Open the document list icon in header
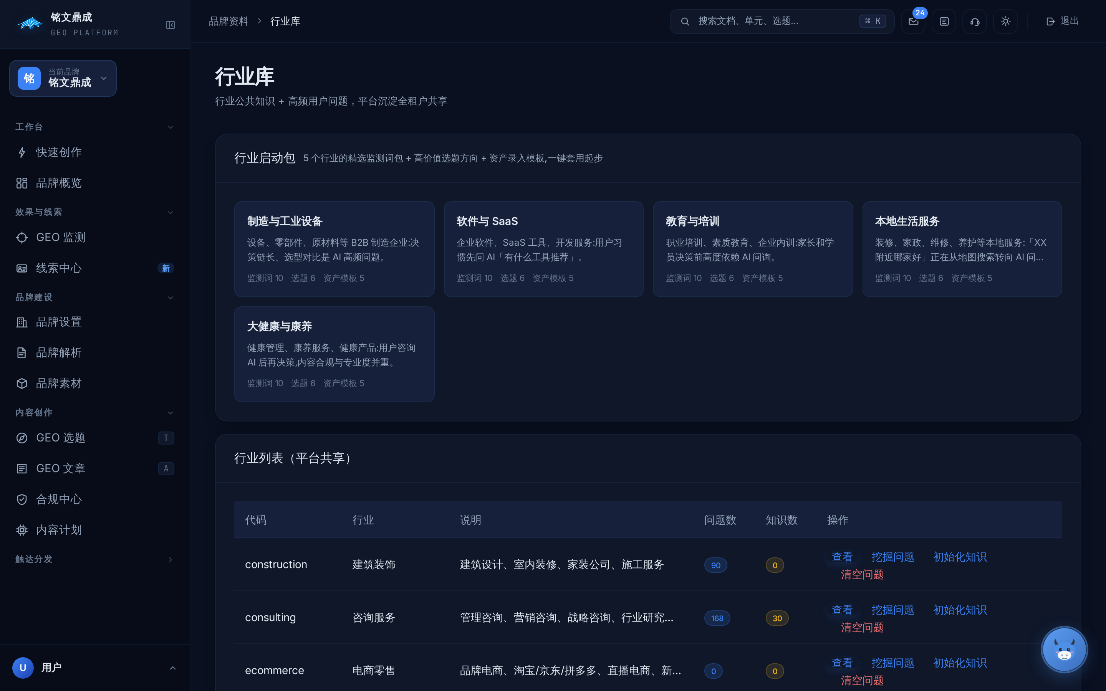The width and height of the screenshot is (1106, 691). point(944,21)
